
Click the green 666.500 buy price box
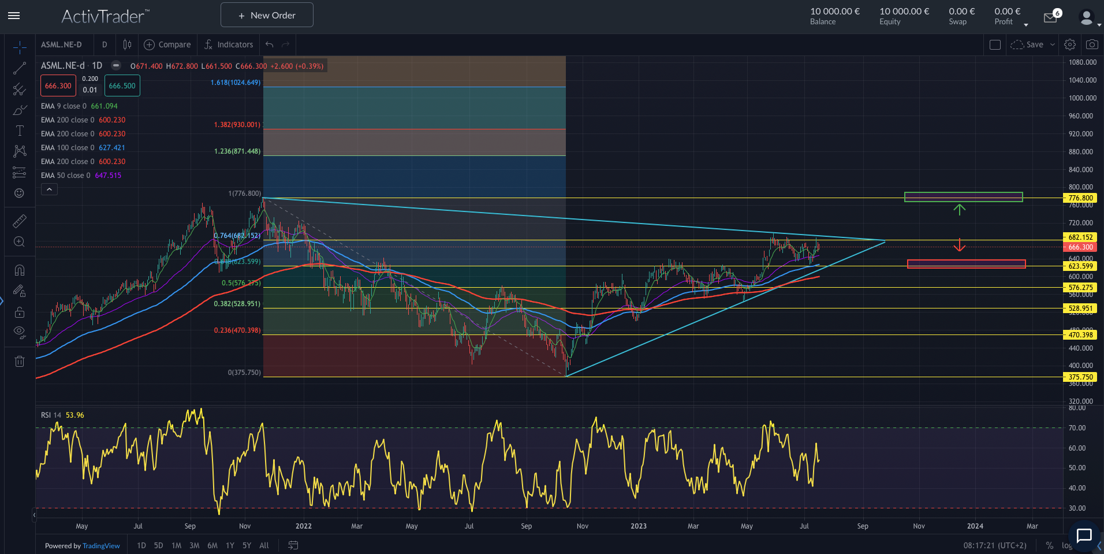point(122,86)
